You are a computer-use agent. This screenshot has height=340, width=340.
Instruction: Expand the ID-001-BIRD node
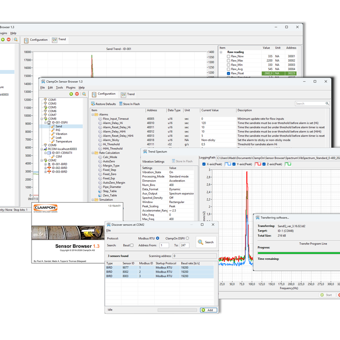point(45,164)
